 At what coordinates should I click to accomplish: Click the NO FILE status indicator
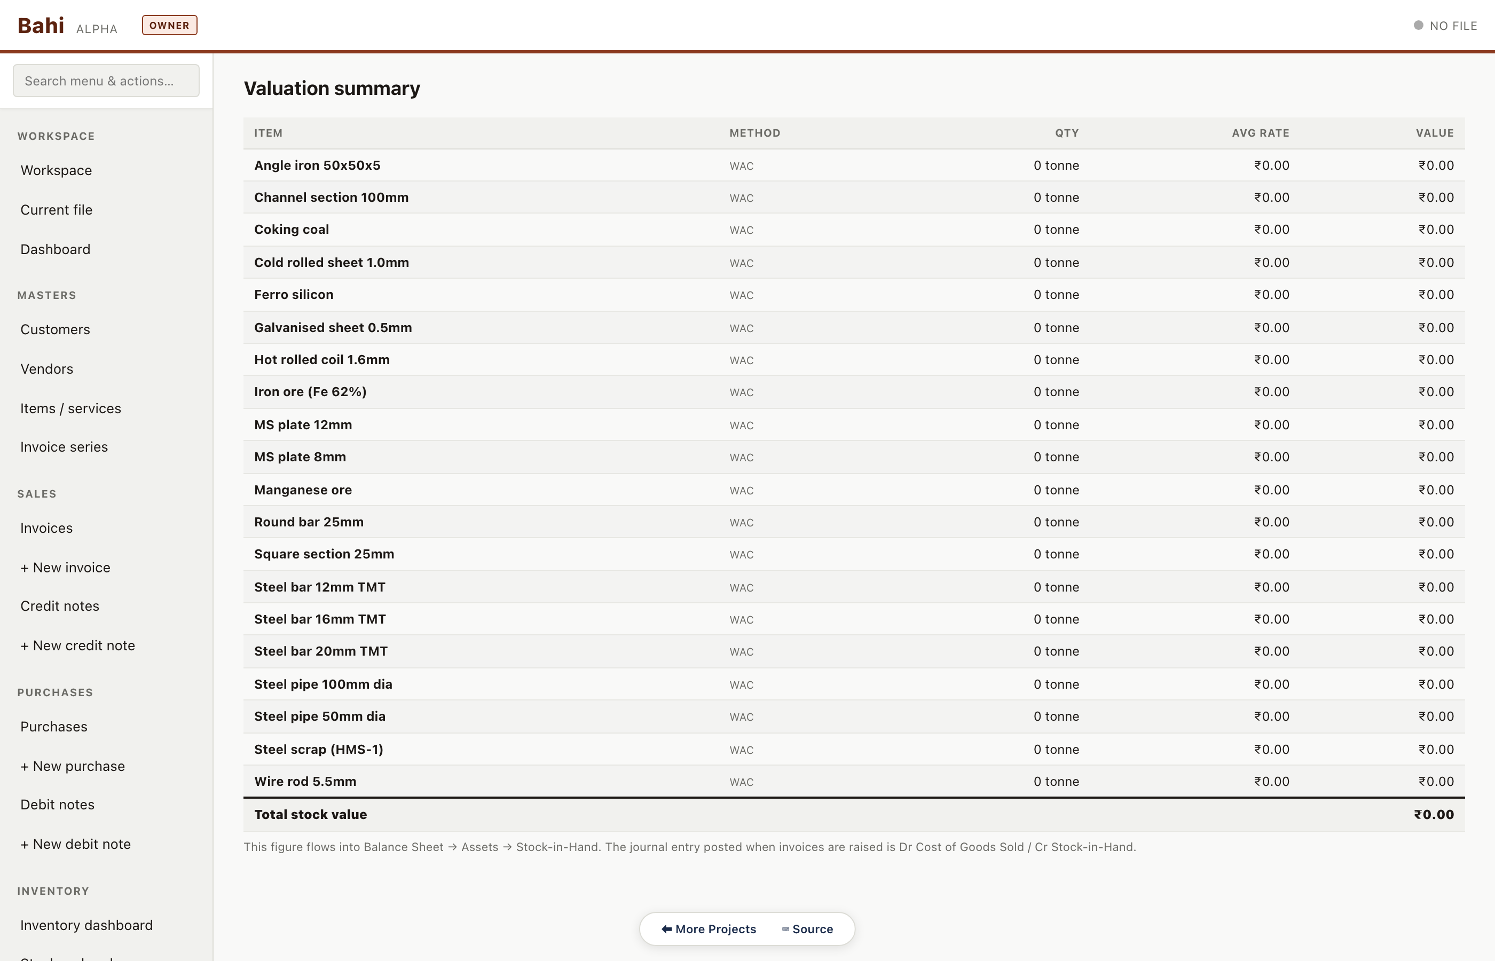(1445, 26)
